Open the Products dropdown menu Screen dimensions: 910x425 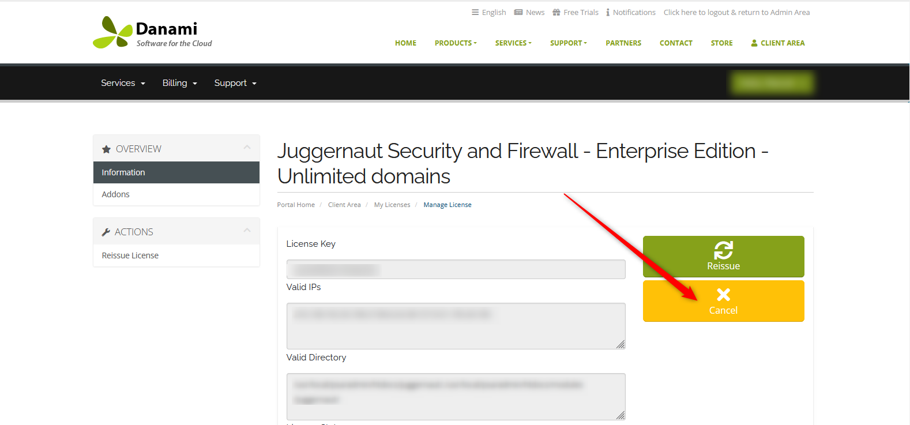456,43
